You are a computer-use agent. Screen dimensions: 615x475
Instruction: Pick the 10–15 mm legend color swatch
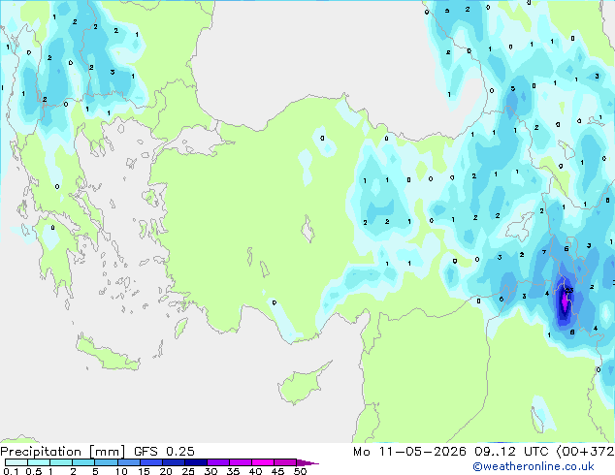[x=128, y=462]
